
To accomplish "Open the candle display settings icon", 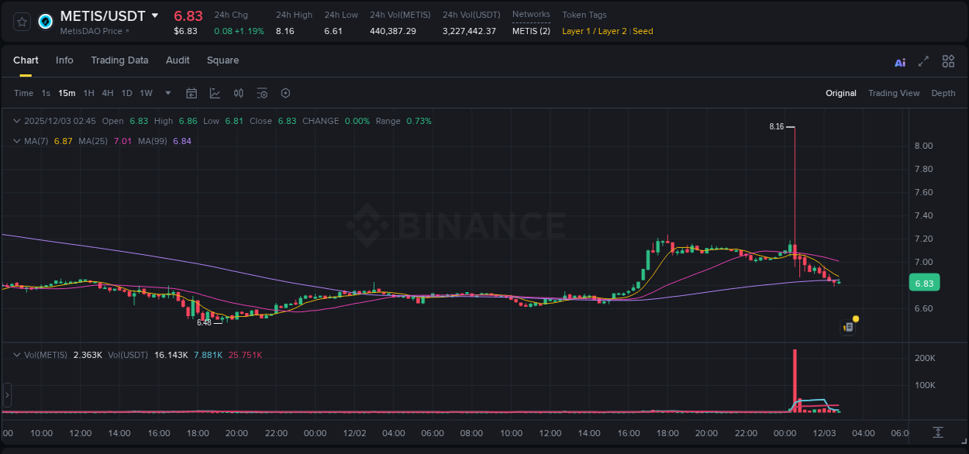I will [239, 93].
